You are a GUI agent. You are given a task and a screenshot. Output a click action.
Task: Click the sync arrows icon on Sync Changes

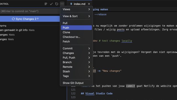(13, 19)
